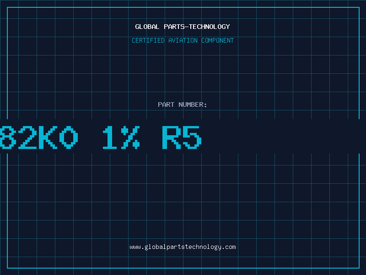Click the CERTIFIED AVIATION COMPONENT subtitle

pyautogui.click(x=183, y=40)
